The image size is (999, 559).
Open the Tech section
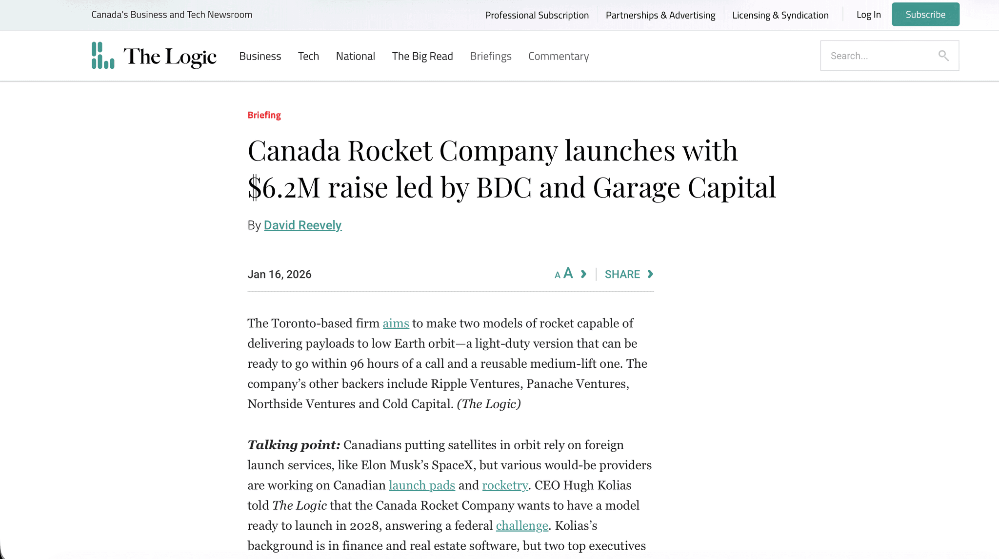click(x=308, y=56)
